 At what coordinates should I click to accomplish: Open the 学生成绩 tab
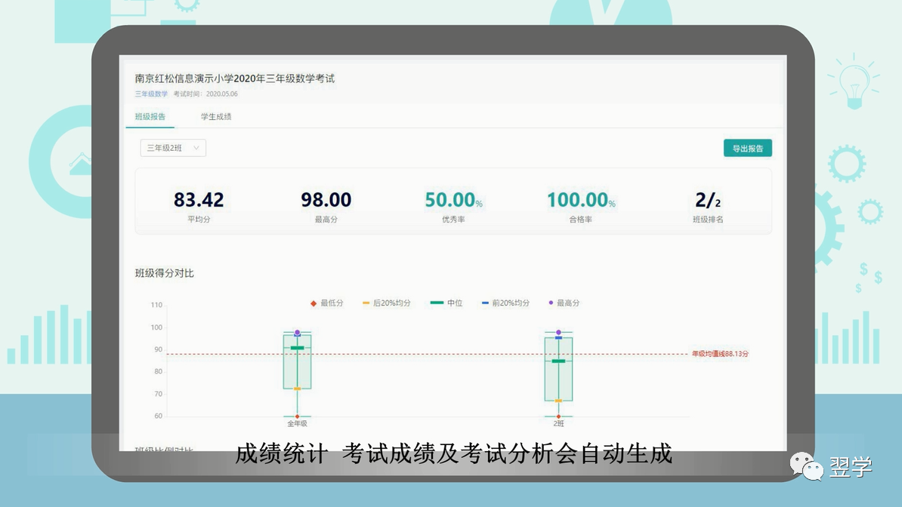tap(216, 117)
